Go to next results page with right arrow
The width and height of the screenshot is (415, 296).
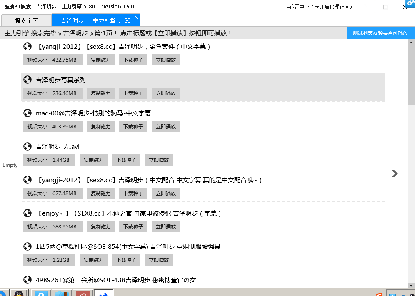(395, 173)
